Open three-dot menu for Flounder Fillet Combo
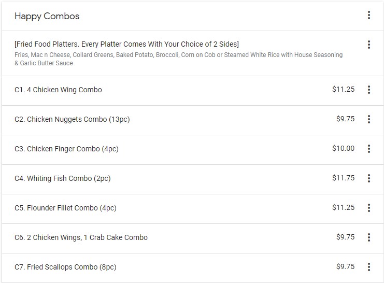Screen dimensions: 384x283 point(368,208)
